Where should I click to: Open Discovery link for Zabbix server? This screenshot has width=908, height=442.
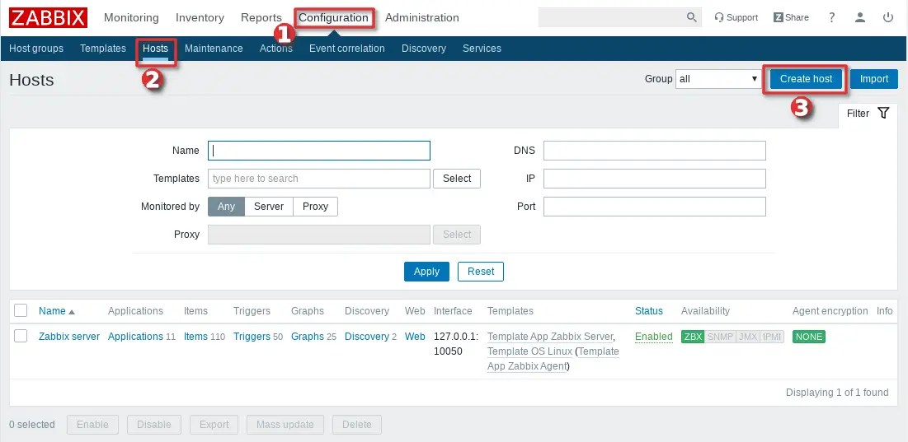point(366,337)
